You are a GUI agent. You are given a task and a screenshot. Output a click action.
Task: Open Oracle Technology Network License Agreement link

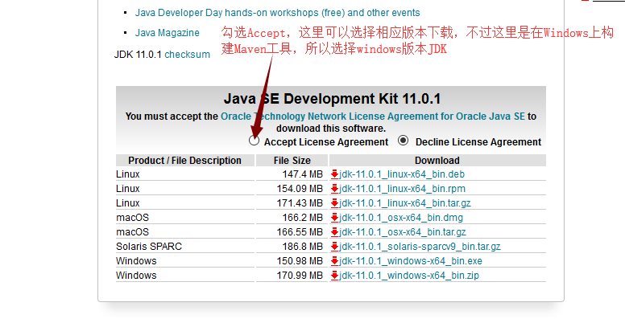coord(373,116)
